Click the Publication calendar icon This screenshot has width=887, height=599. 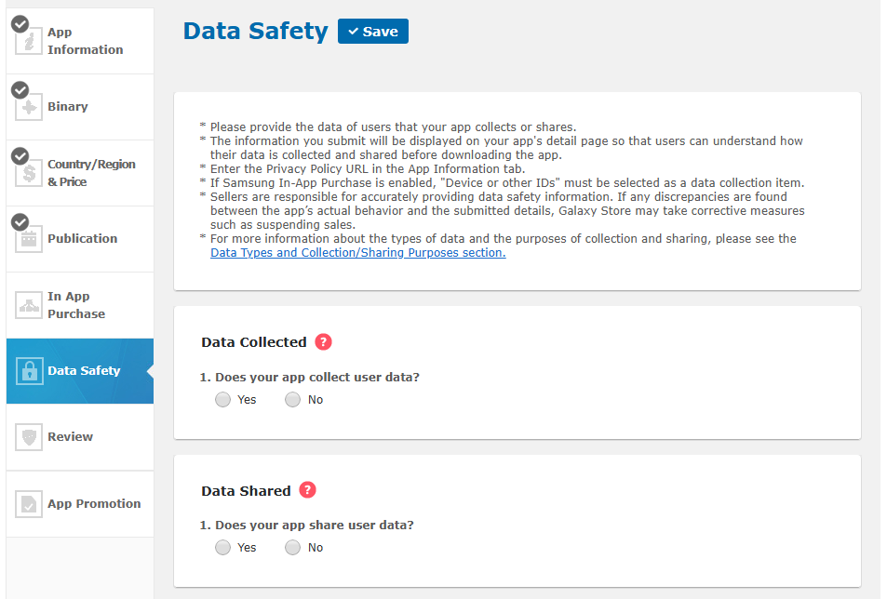29,239
